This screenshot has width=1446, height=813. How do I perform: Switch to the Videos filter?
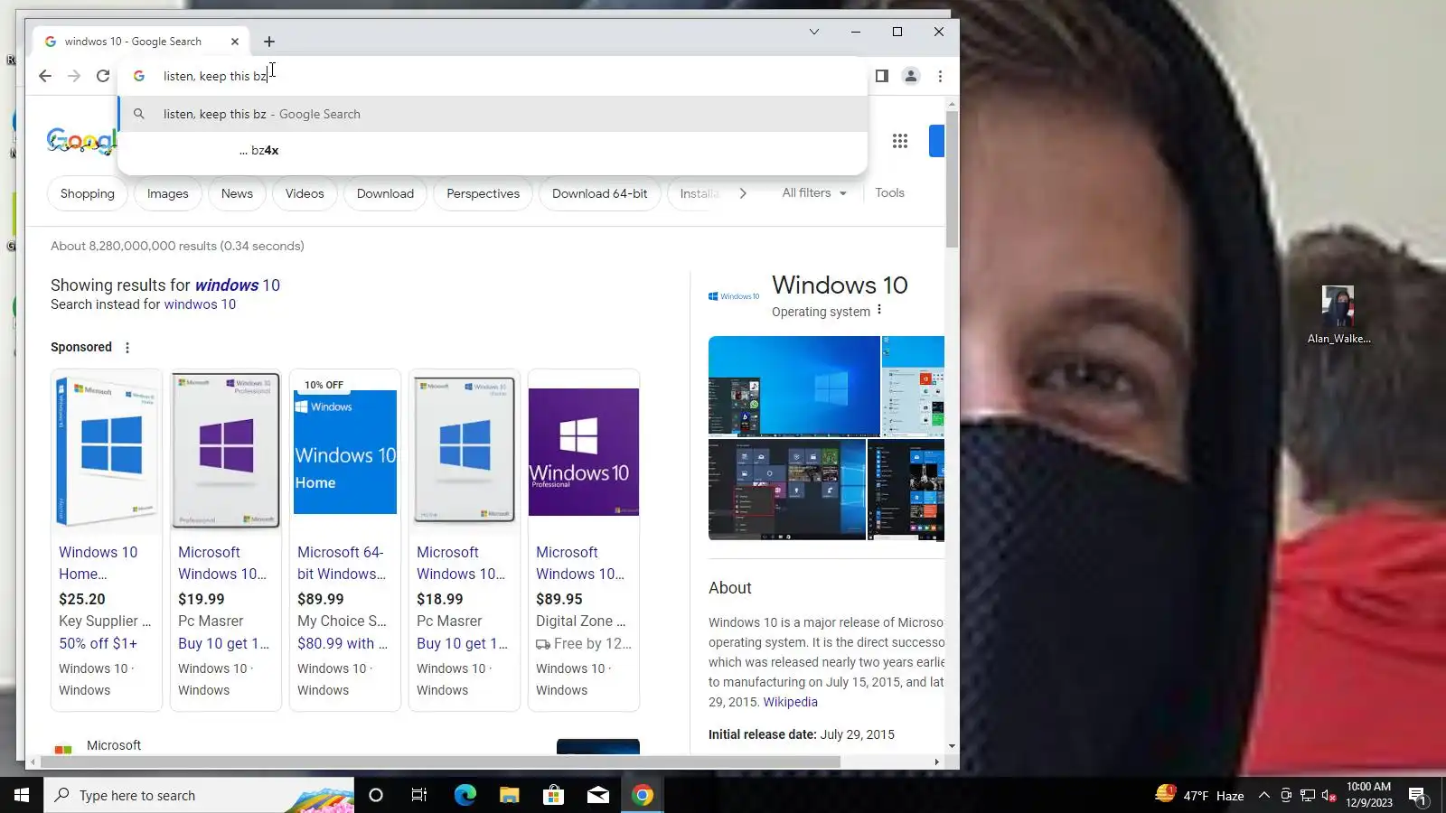(x=305, y=193)
